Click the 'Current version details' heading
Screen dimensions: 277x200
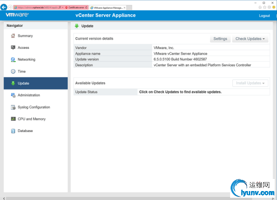(94, 38)
